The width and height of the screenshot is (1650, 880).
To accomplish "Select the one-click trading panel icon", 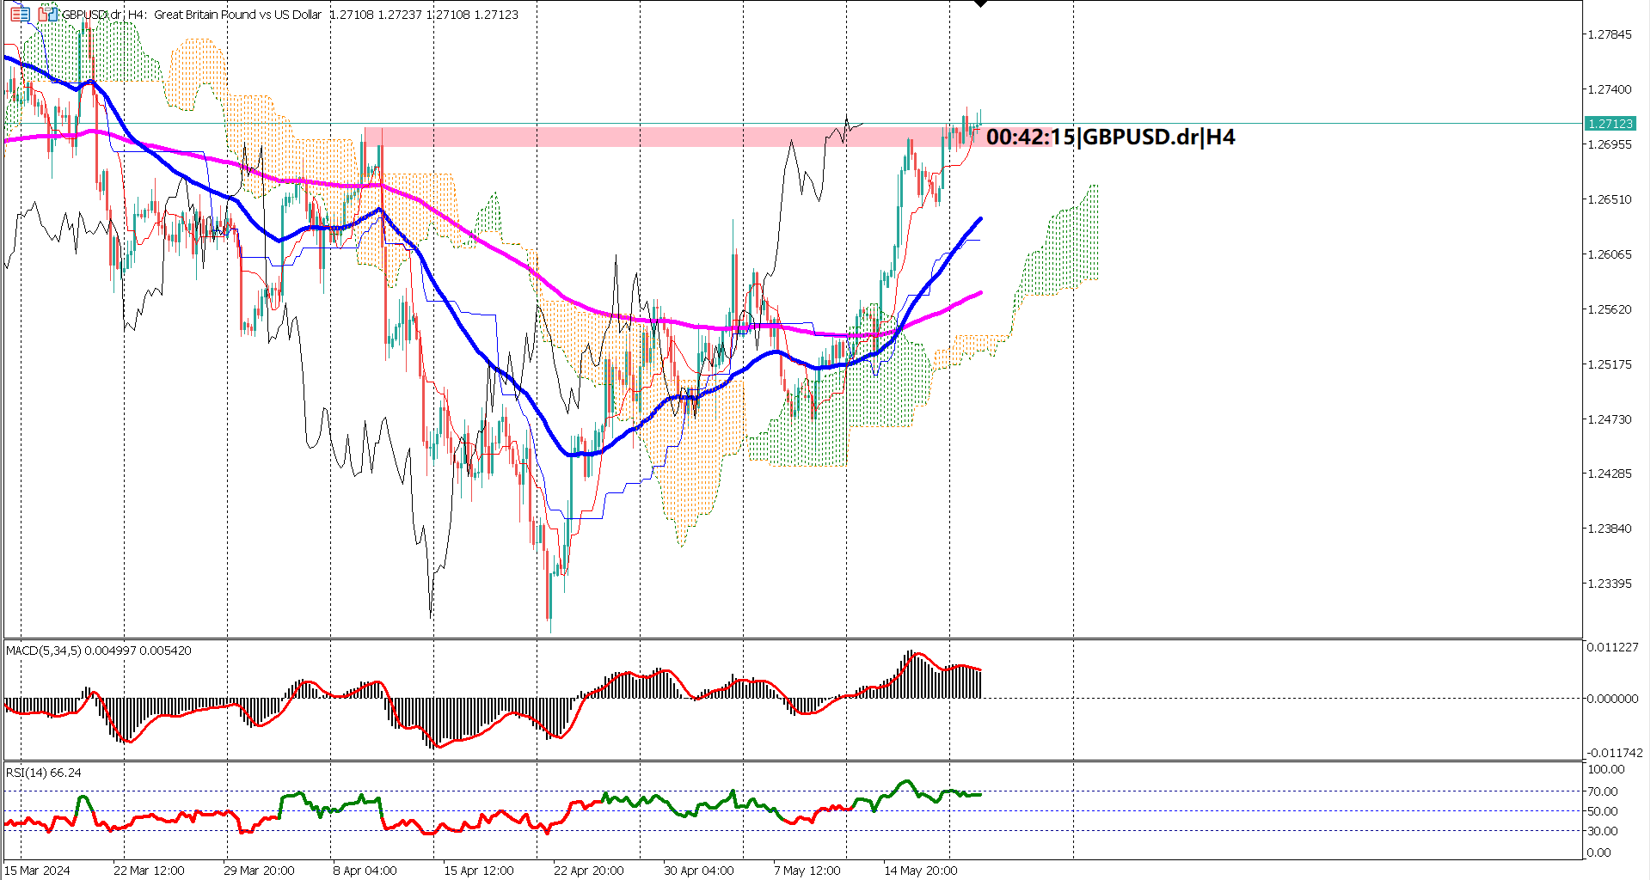I will [x=47, y=15].
